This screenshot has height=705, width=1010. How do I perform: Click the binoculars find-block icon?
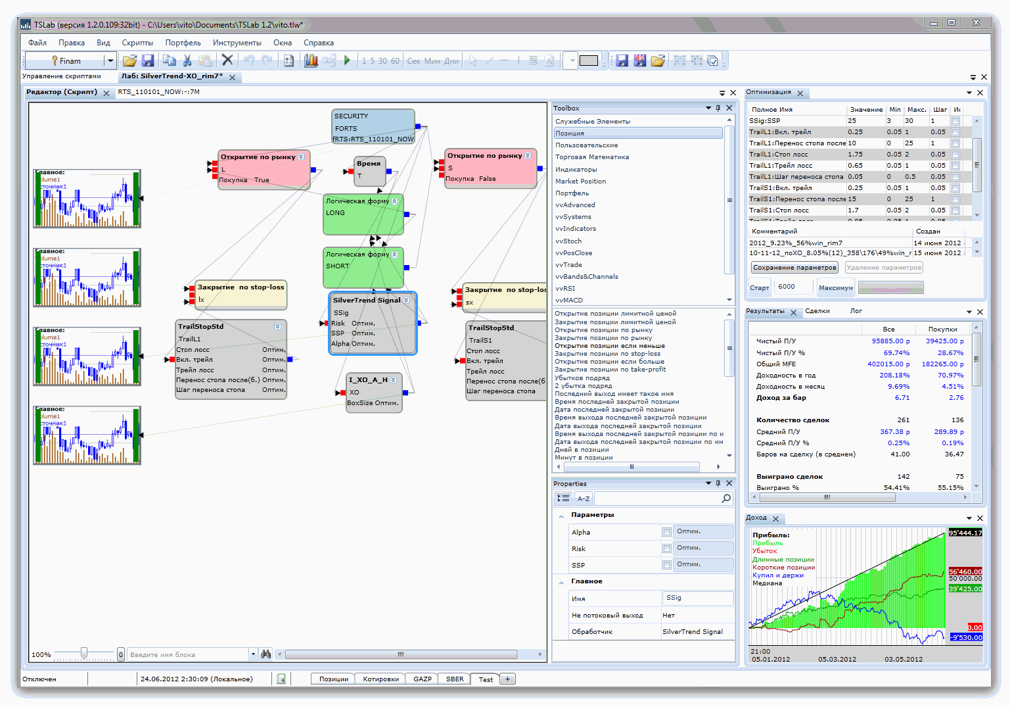266,654
